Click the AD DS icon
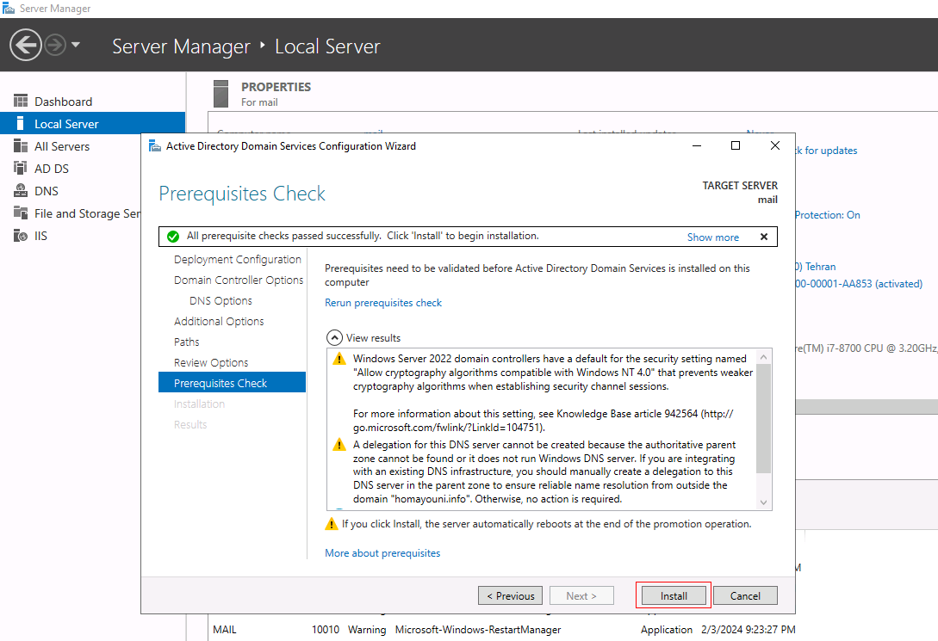Screen dimensions: 938x641 tap(21, 169)
